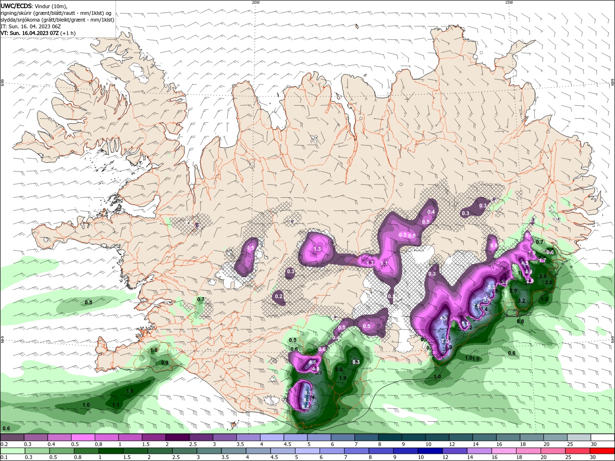Click the 'slydda/snjókoma (grátt/bleikt/grænt - mm/1klst)' line

[x=57, y=20]
